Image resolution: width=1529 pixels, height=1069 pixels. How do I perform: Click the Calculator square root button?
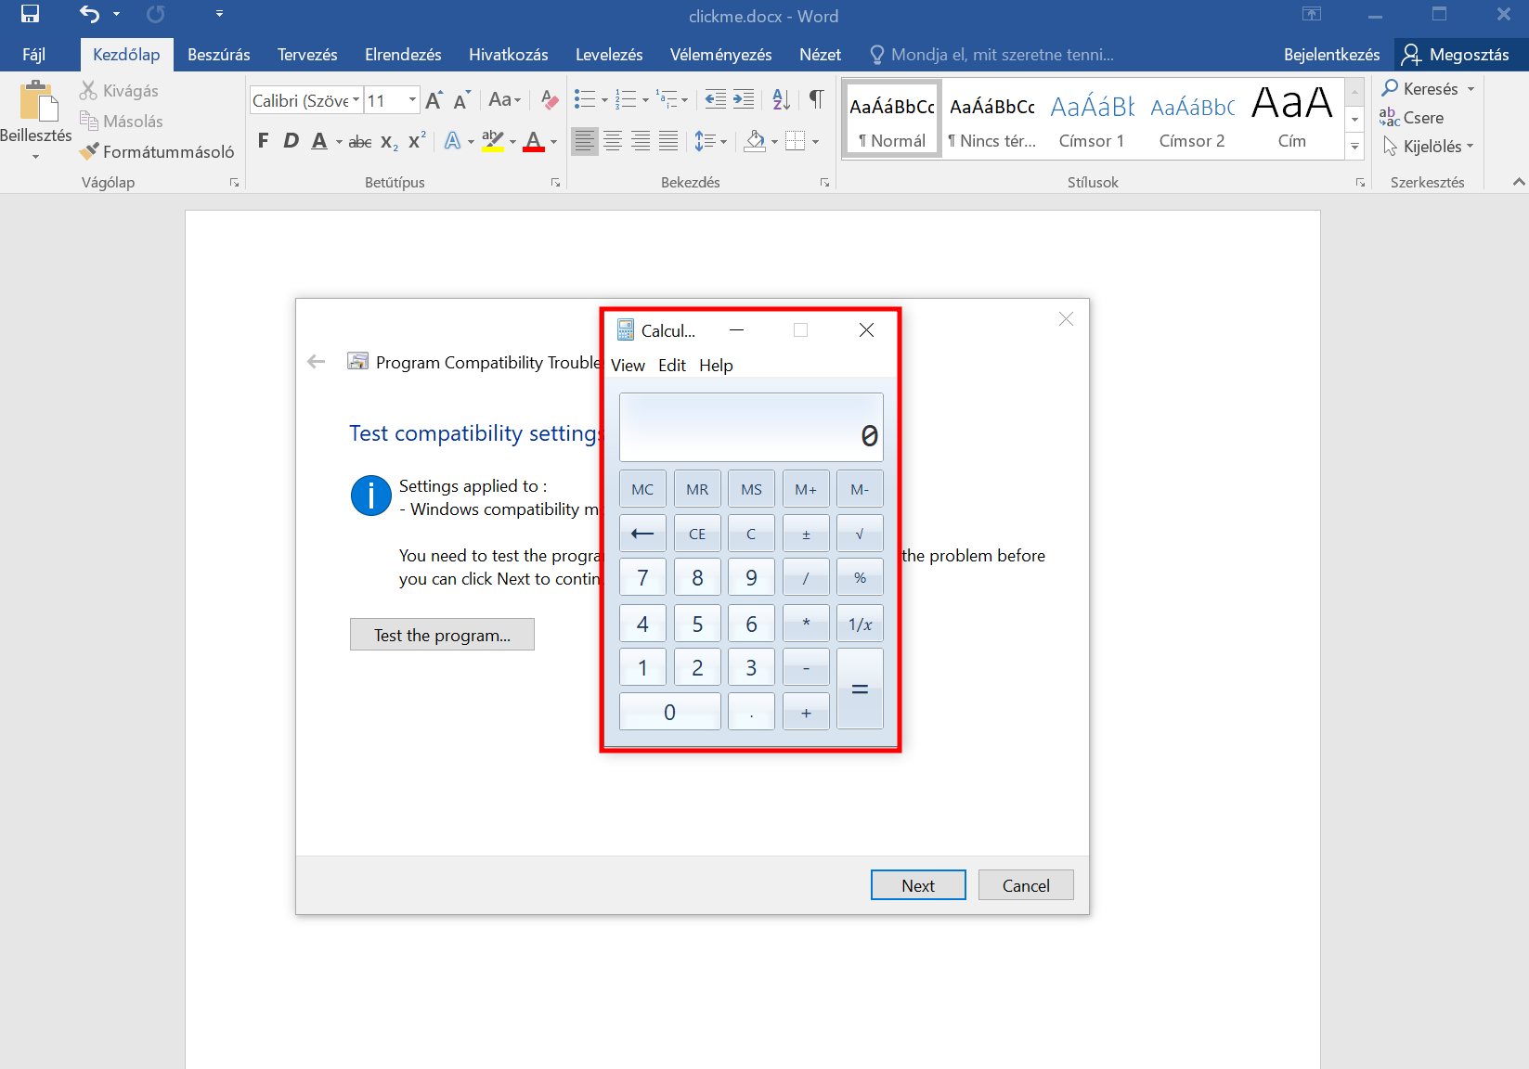[860, 534]
